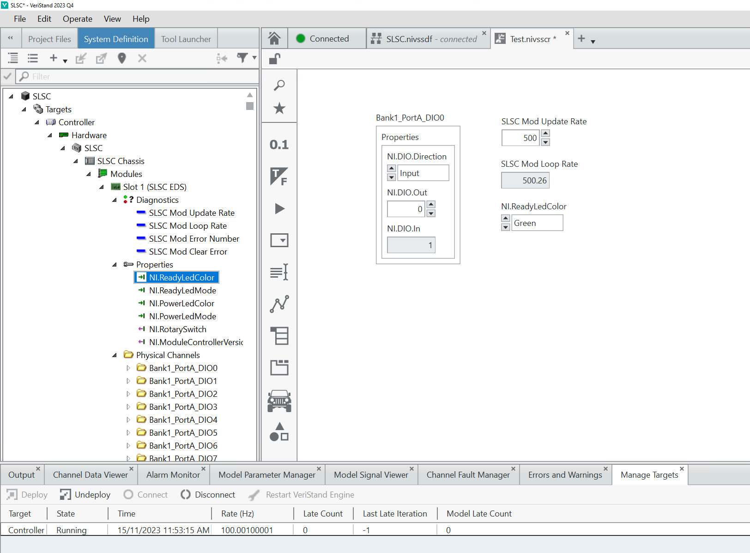This screenshot has width=750, height=553.
Task: Click the Rate (Hz) column header
Action: [x=237, y=514]
